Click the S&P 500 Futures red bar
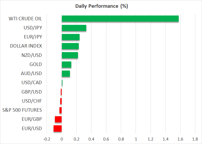Viewport: 202px width, 144px height. 61,110
